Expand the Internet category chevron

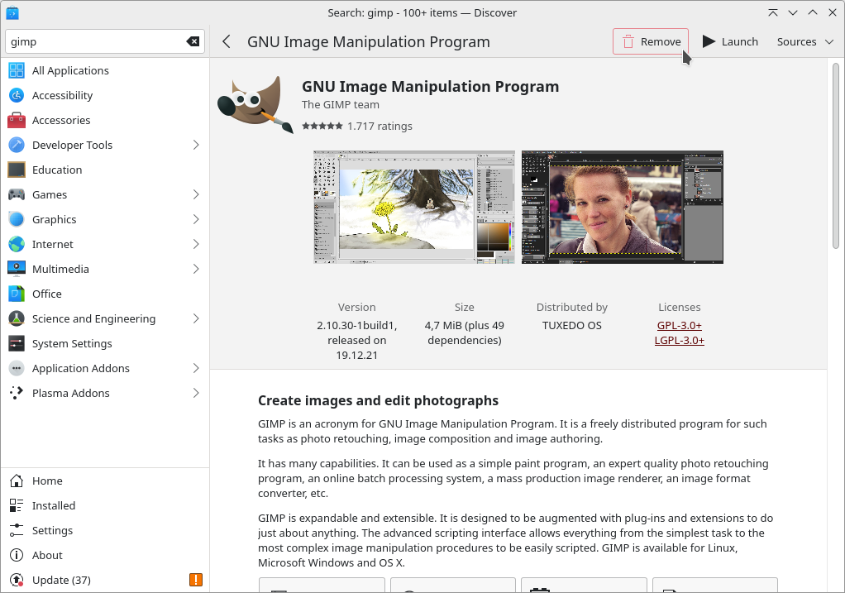pyautogui.click(x=196, y=244)
